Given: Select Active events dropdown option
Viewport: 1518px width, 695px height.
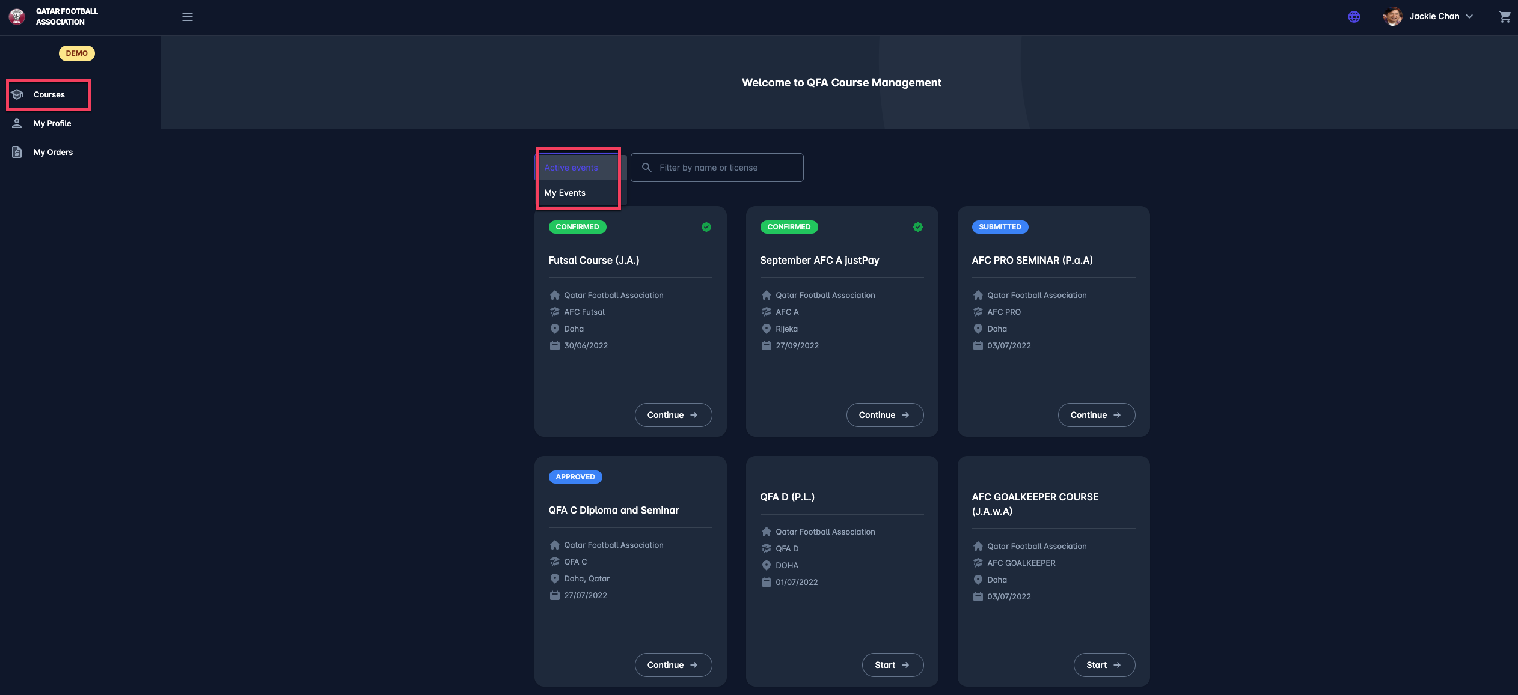Looking at the screenshot, I should point(571,168).
